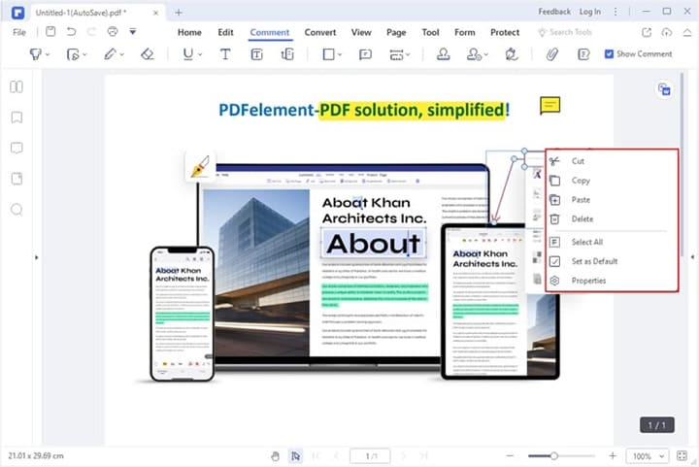This screenshot has height=467, width=699.
Task: Click the cloud upload icon
Action: point(667,32)
